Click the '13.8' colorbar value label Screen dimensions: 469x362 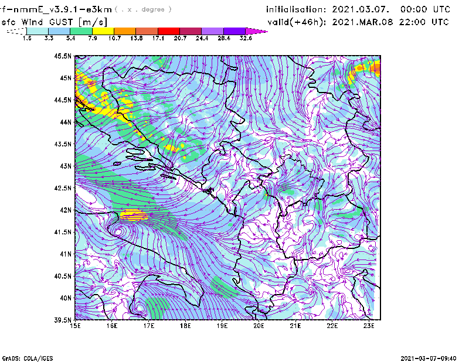(x=137, y=38)
